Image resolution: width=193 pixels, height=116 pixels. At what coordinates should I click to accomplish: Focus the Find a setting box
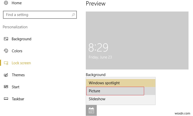[x=37, y=15]
